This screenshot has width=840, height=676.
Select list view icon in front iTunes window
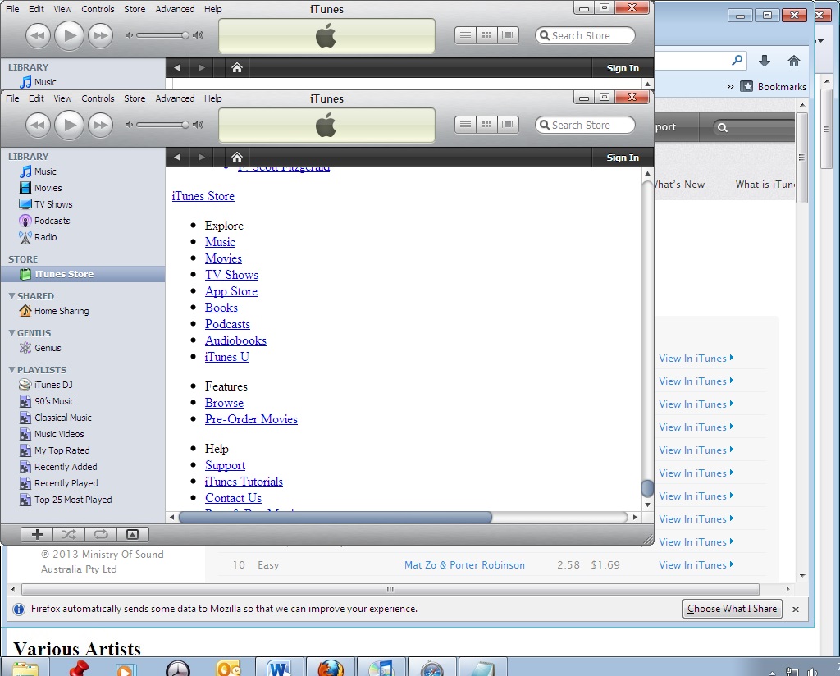point(465,125)
